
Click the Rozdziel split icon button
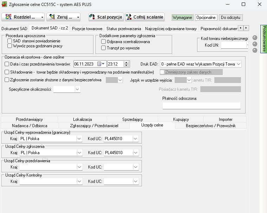click(x=8, y=17)
